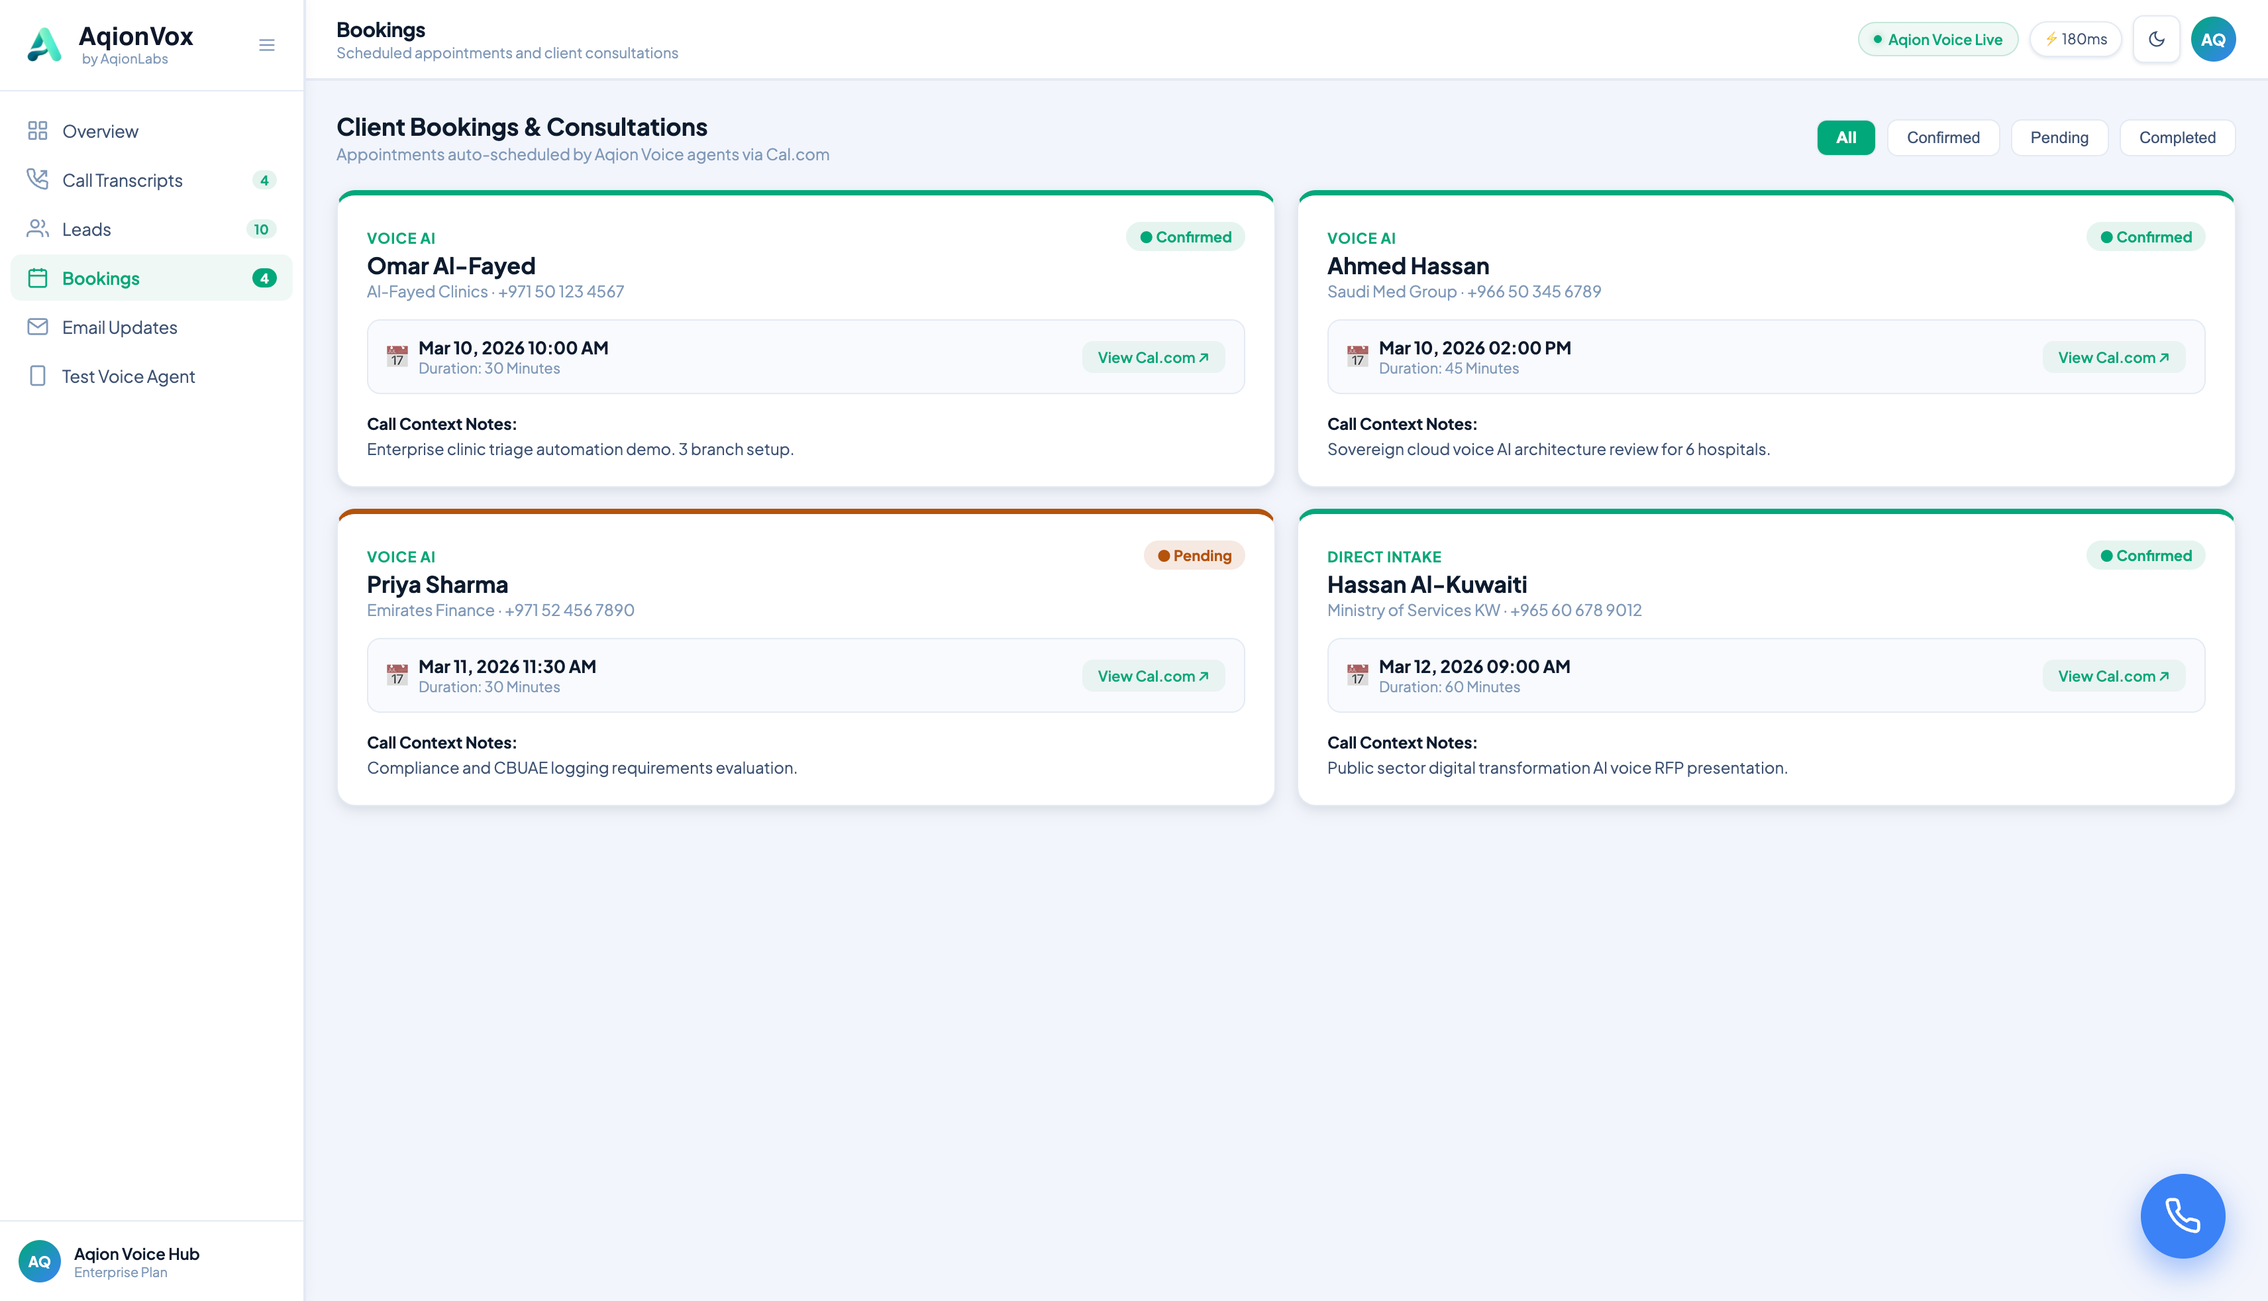
Task: Open Email Updates in the sidebar
Action: point(152,327)
